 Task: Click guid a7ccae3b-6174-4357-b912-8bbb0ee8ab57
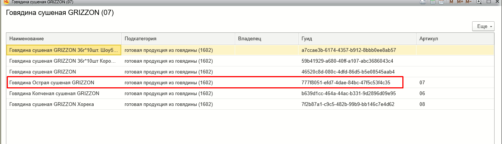pyautogui.click(x=349, y=50)
